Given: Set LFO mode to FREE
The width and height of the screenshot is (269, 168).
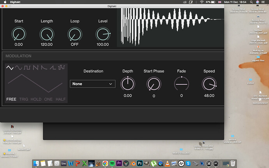Looking at the screenshot, I should click(x=11, y=99).
